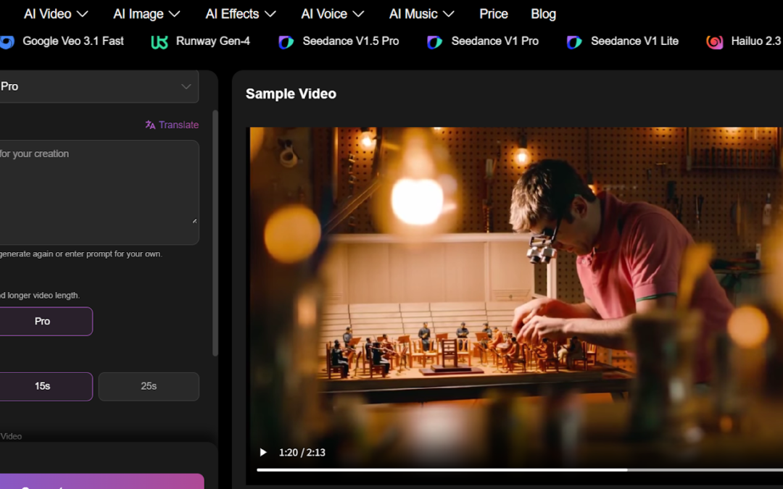This screenshot has width=783, height=489.
Task: Enable the Pro mode option
Action: 42,321
